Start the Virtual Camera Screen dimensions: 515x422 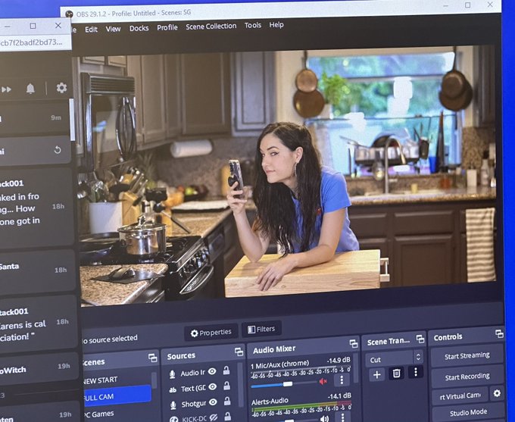click(460, 396)
